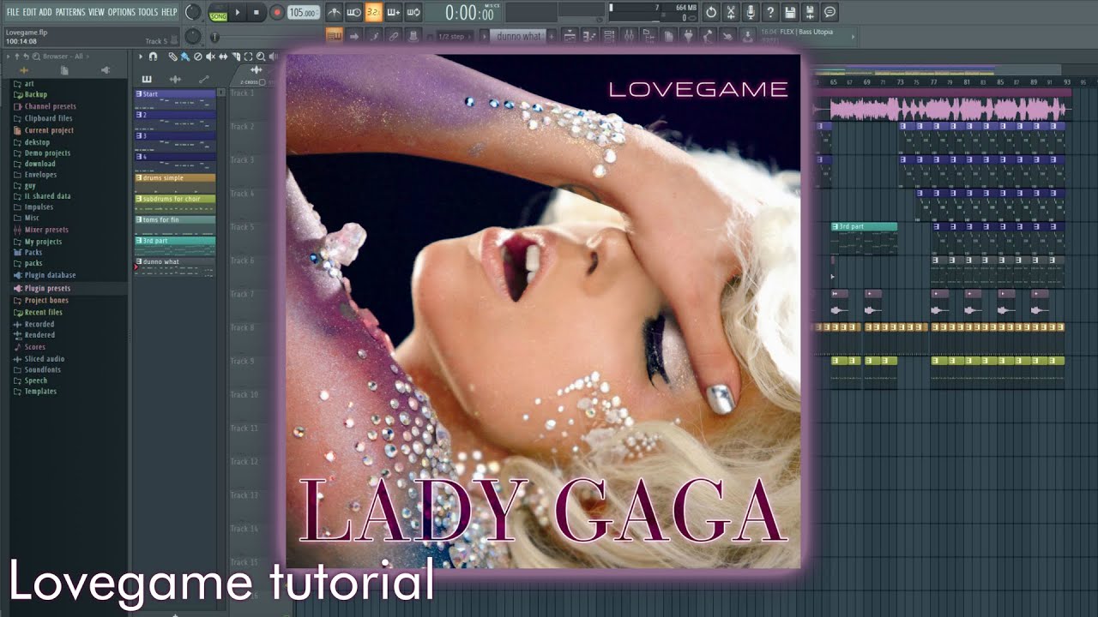
Task: Open the ADD menu
Action: click(45, 12)
